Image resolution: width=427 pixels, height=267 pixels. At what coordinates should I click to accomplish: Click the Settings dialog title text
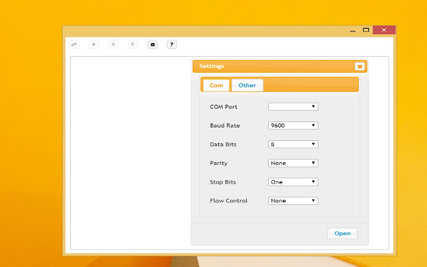click(x=211, y=66)
